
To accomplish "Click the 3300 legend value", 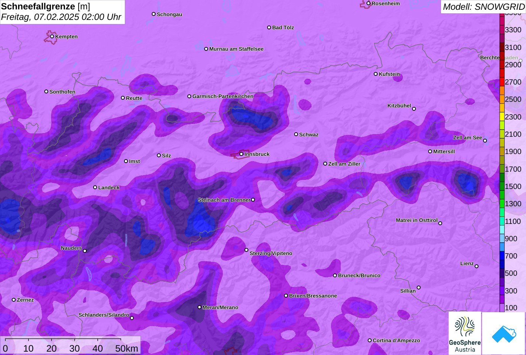I will coord(513,30).
